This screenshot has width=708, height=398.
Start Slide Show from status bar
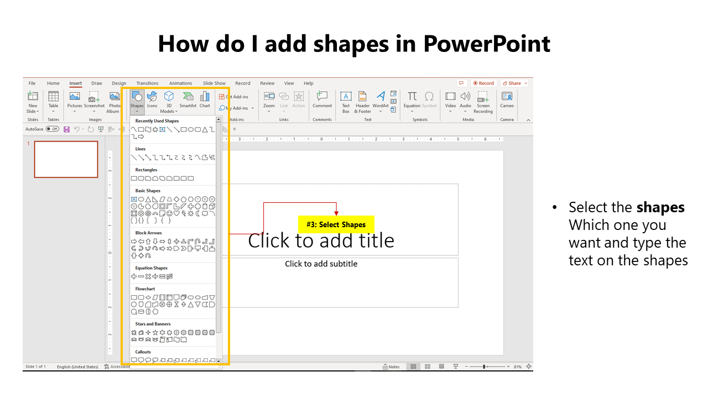[x=455, y=366]
